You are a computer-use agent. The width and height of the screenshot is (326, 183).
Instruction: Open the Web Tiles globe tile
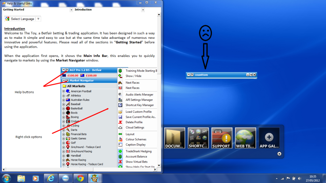pyautogui.click(x=246, y=138)
